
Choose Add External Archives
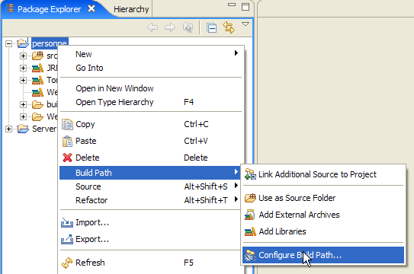coord(323,215)
